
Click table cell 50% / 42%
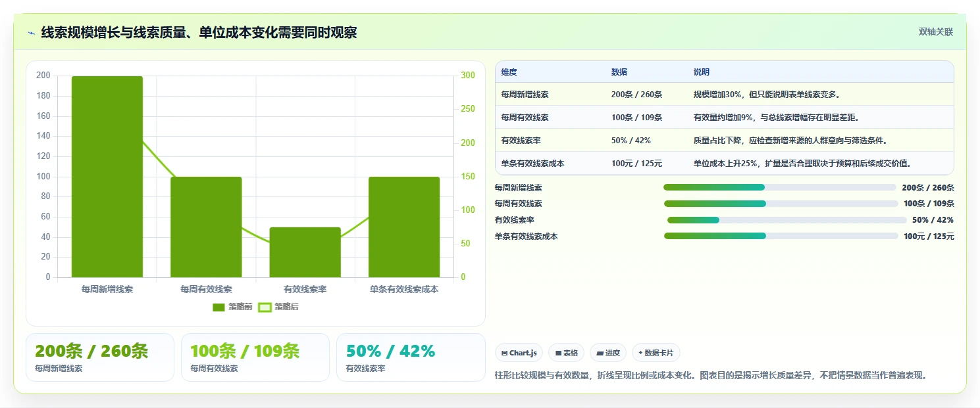[x=631, y=141]
